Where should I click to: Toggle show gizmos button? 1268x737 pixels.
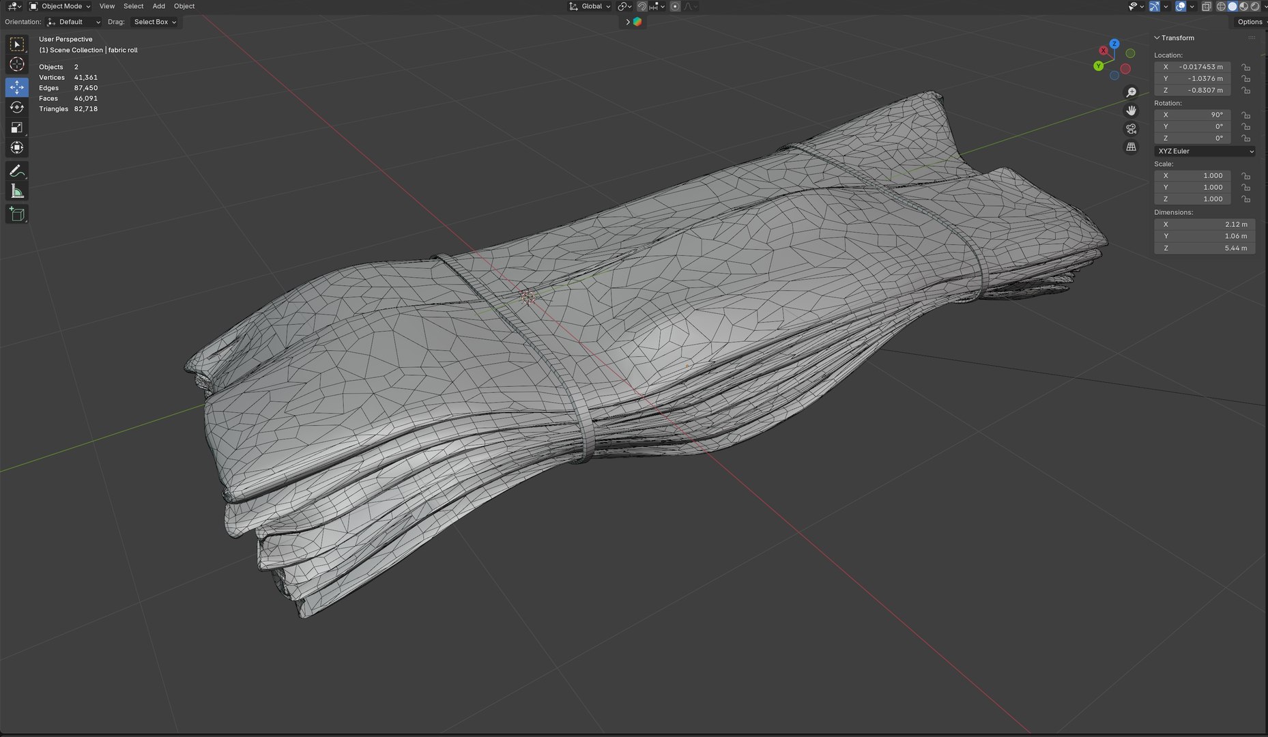pyautogui.click(x=1155, y=6)
